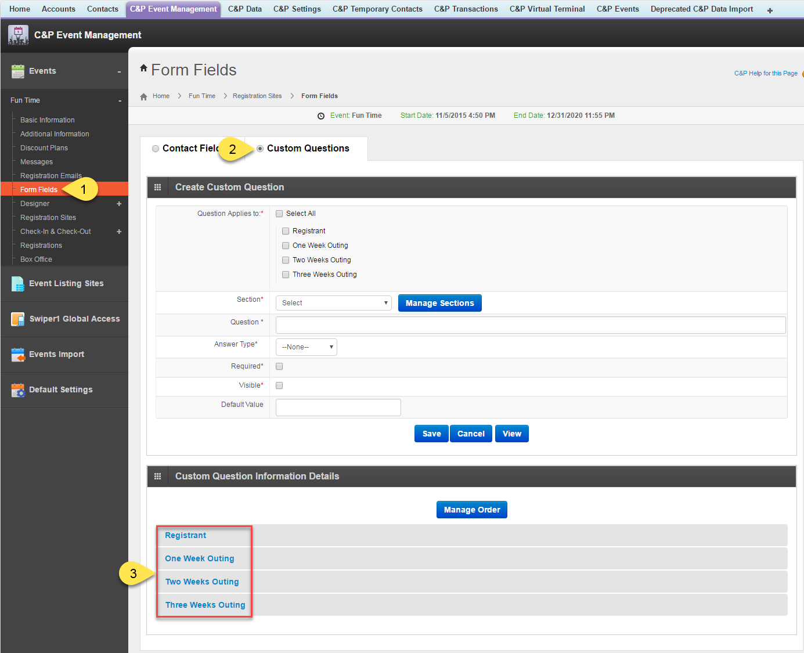
Task: Click the home icon beside Form Fields title
Action: click(143, 68)
